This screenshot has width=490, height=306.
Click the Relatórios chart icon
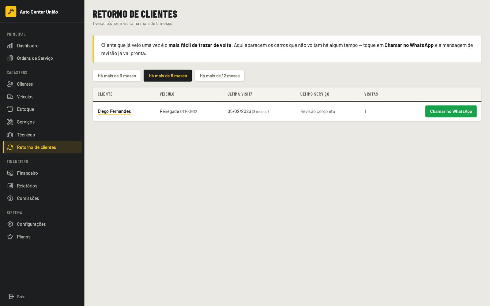[x=10, y=186]
